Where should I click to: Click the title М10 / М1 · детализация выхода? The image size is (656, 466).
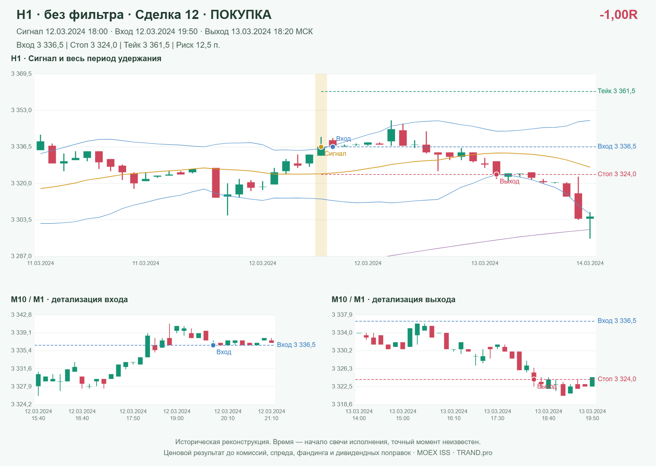(x=394, y=300)
